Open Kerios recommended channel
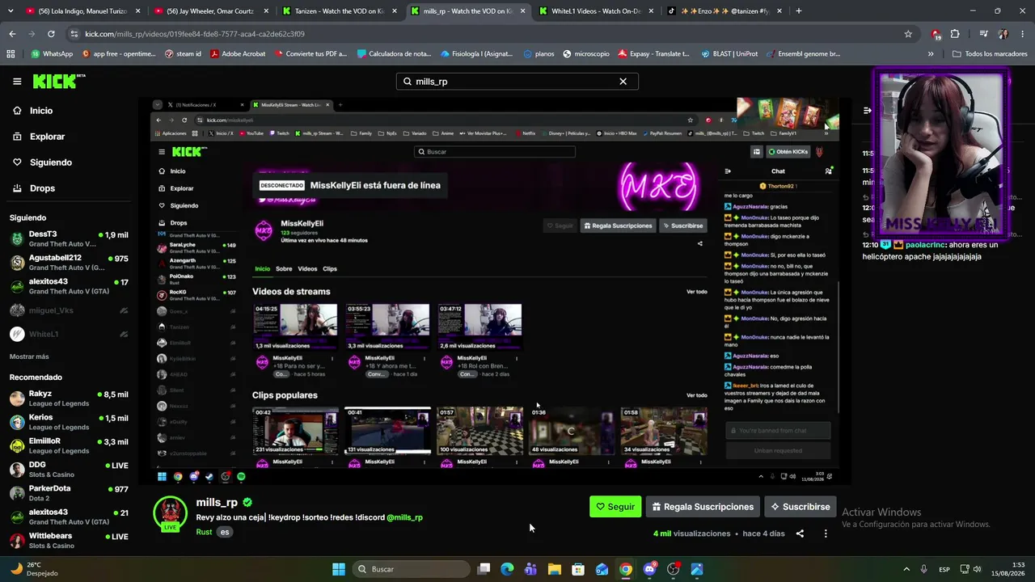 point(69,422)
